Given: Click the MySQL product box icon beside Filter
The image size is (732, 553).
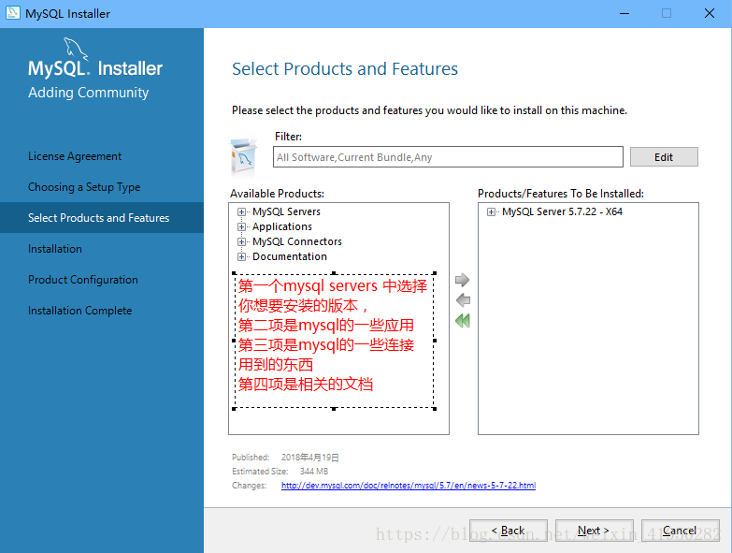Looking at the screenshot, I should pos(244,156).
